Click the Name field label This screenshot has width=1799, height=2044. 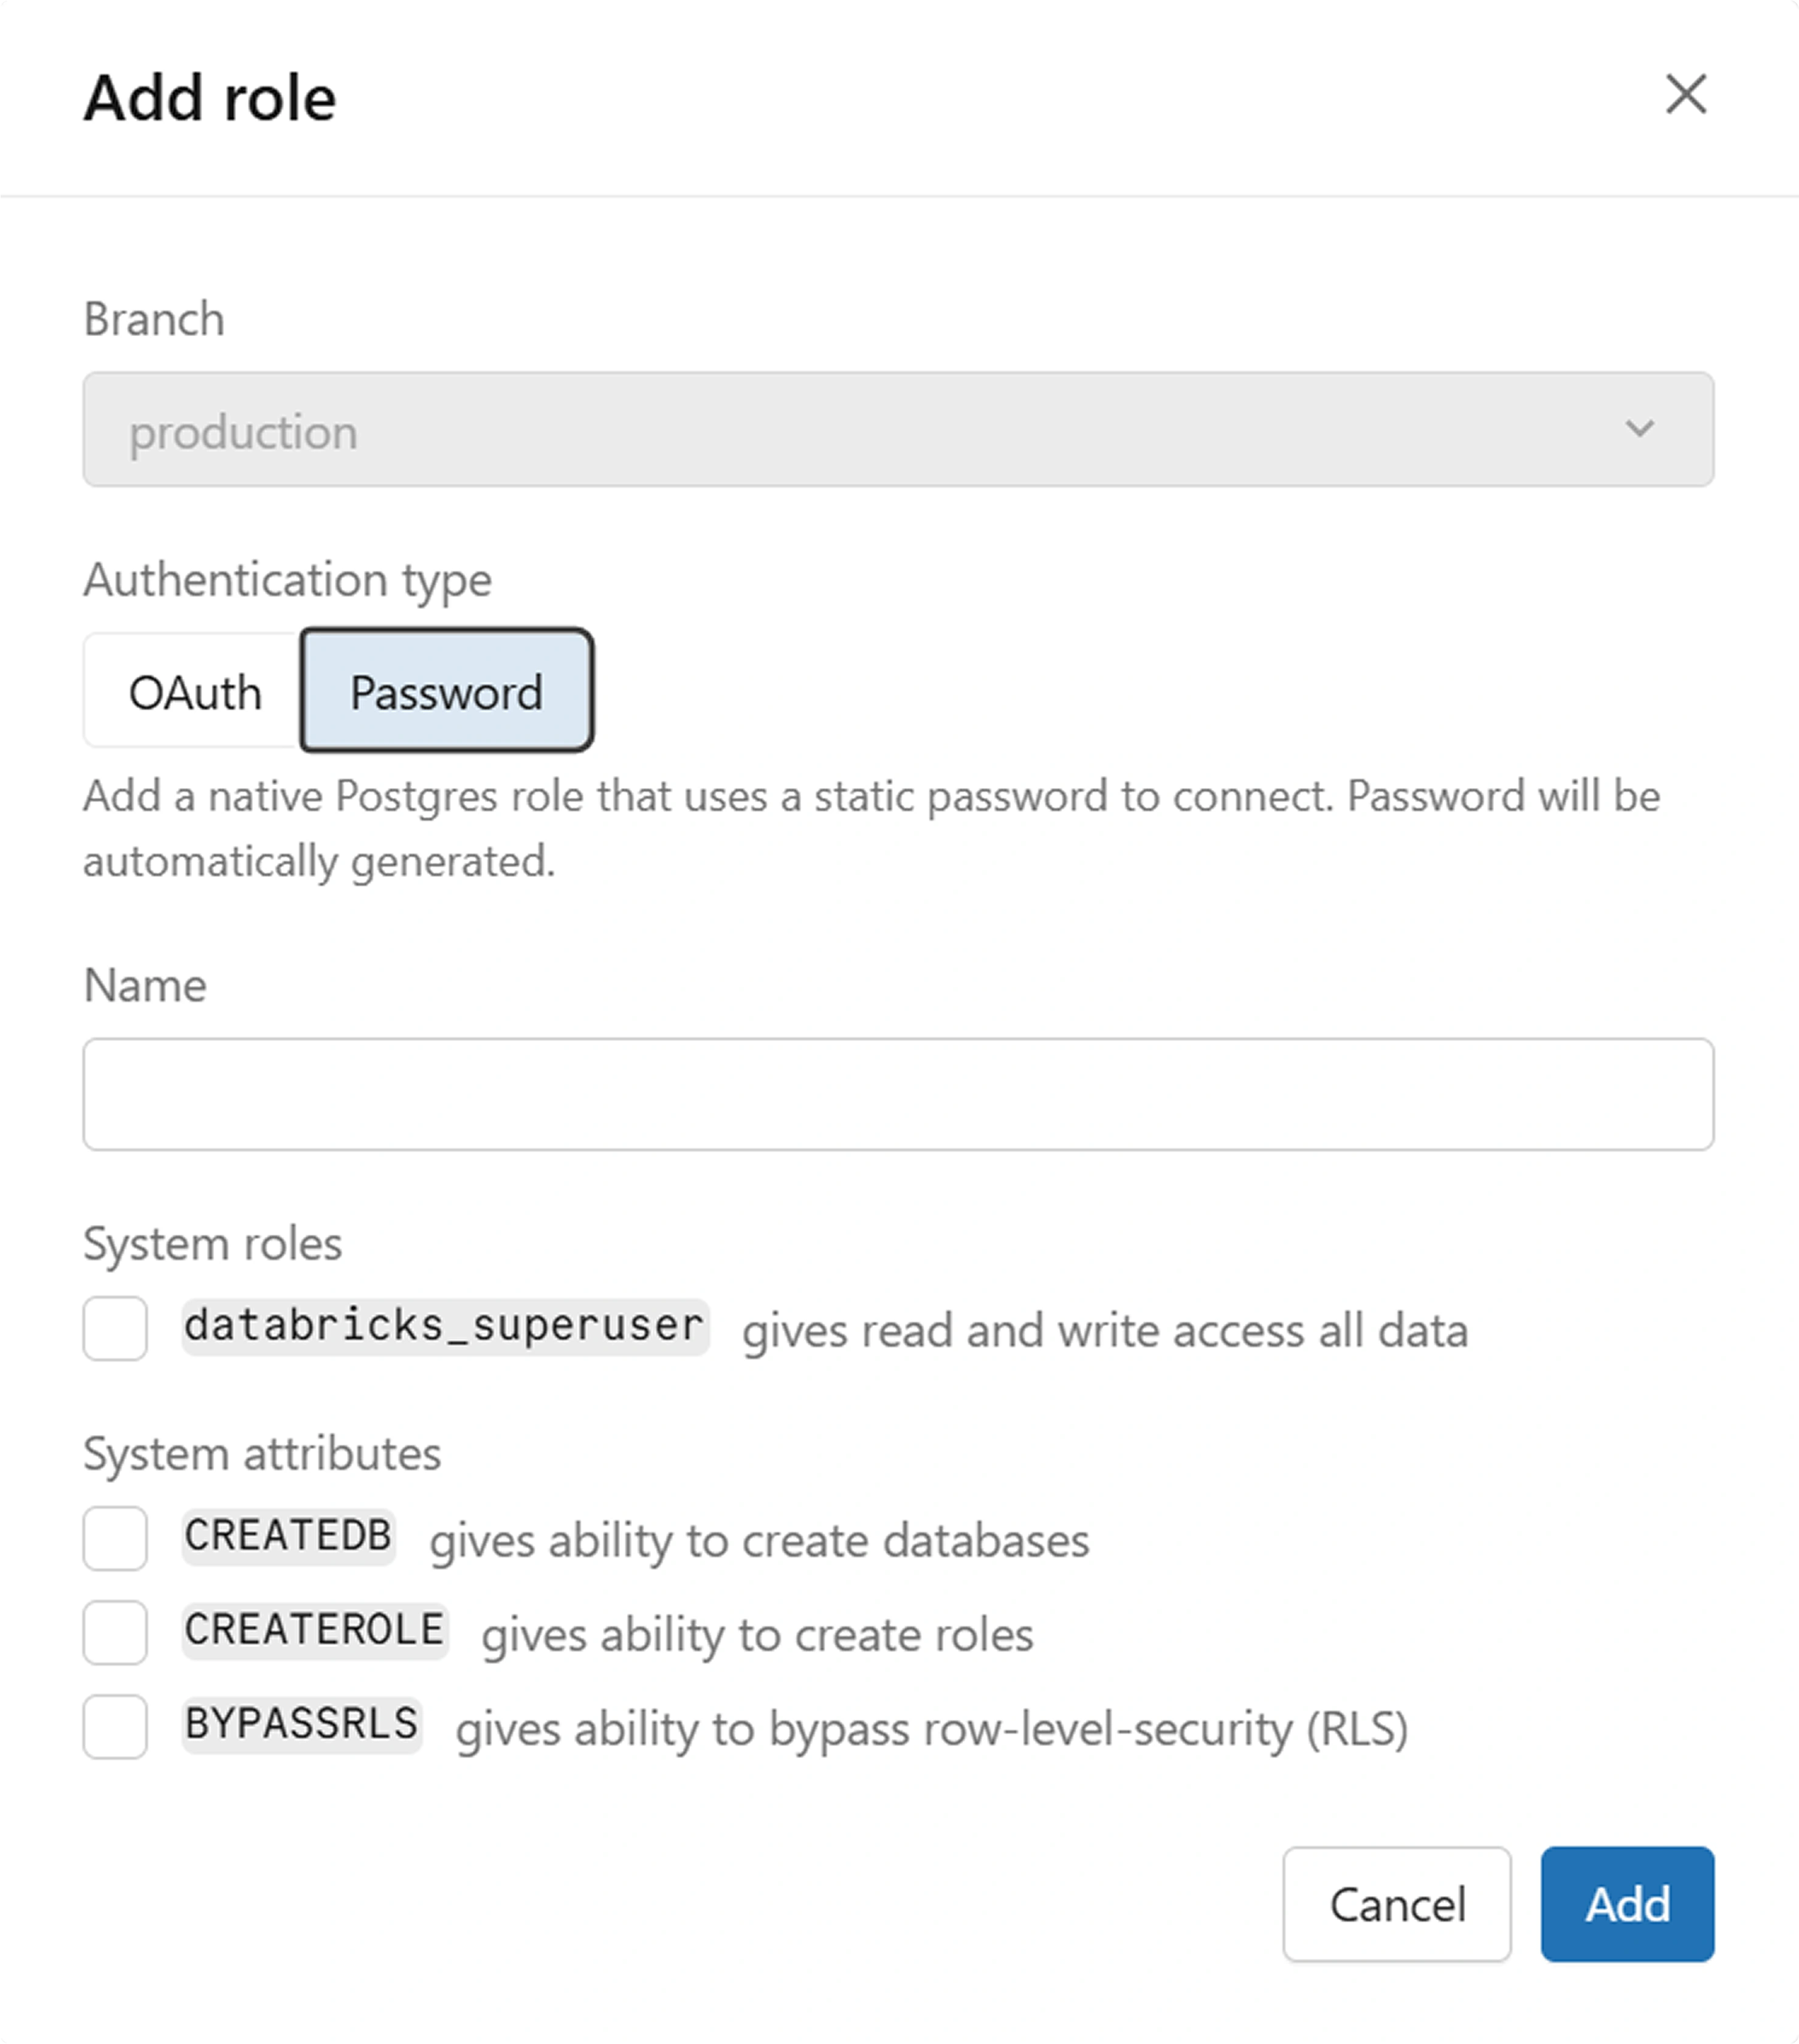point(145,986)
